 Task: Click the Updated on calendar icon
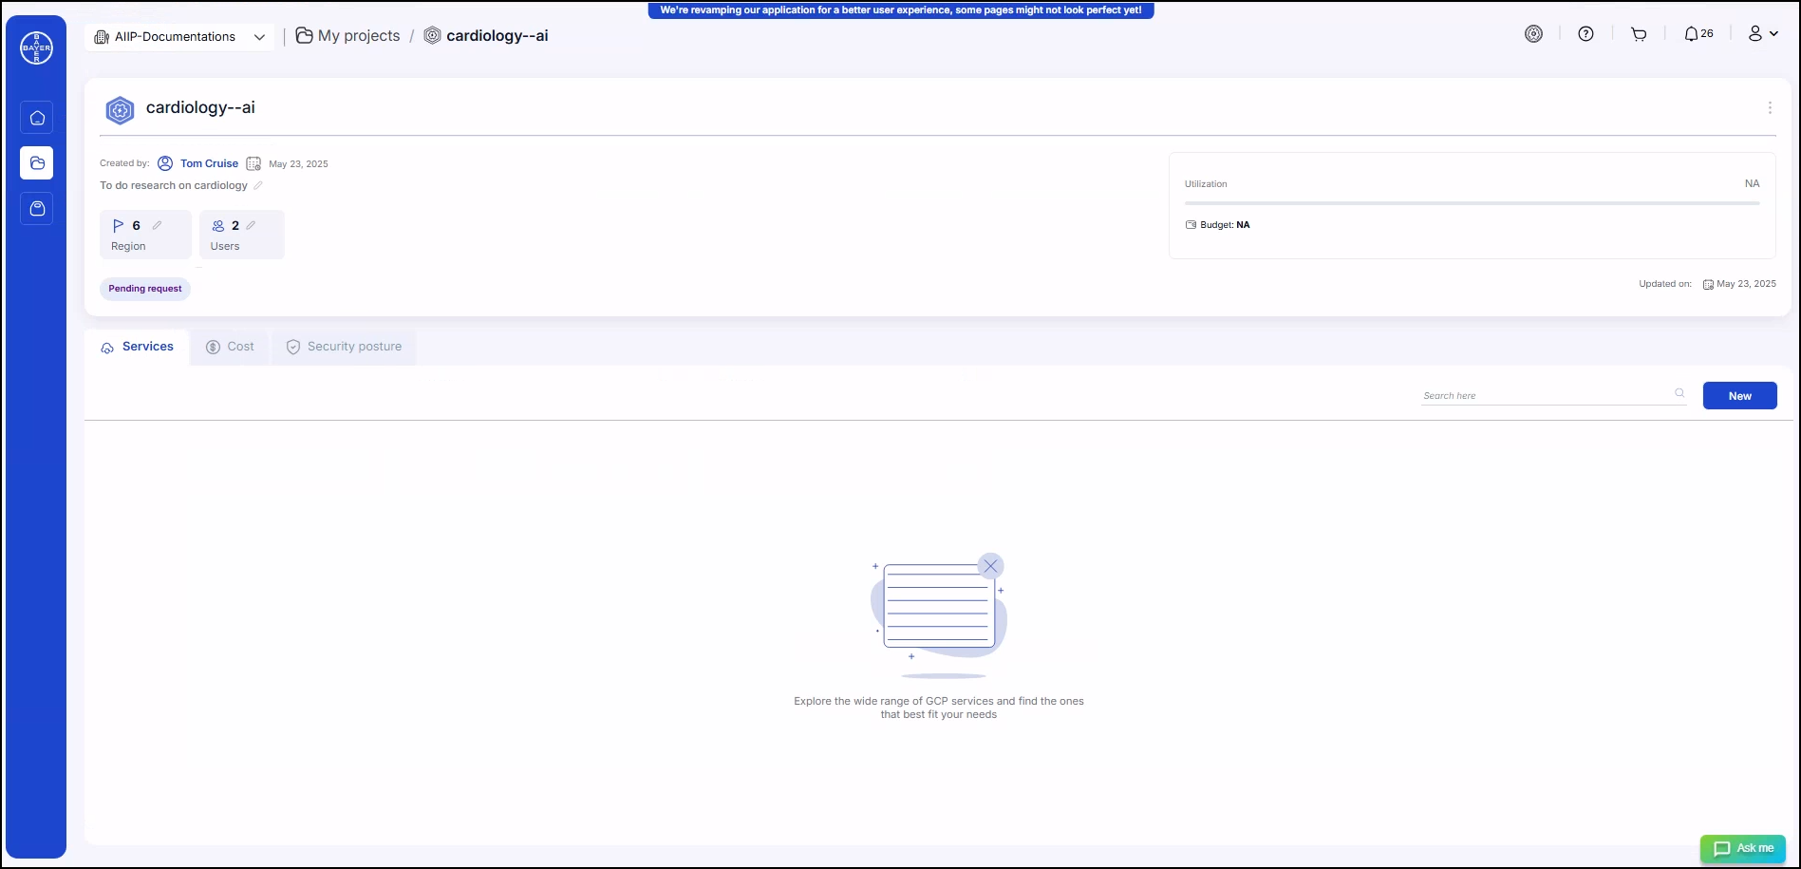coord(1708,284)
